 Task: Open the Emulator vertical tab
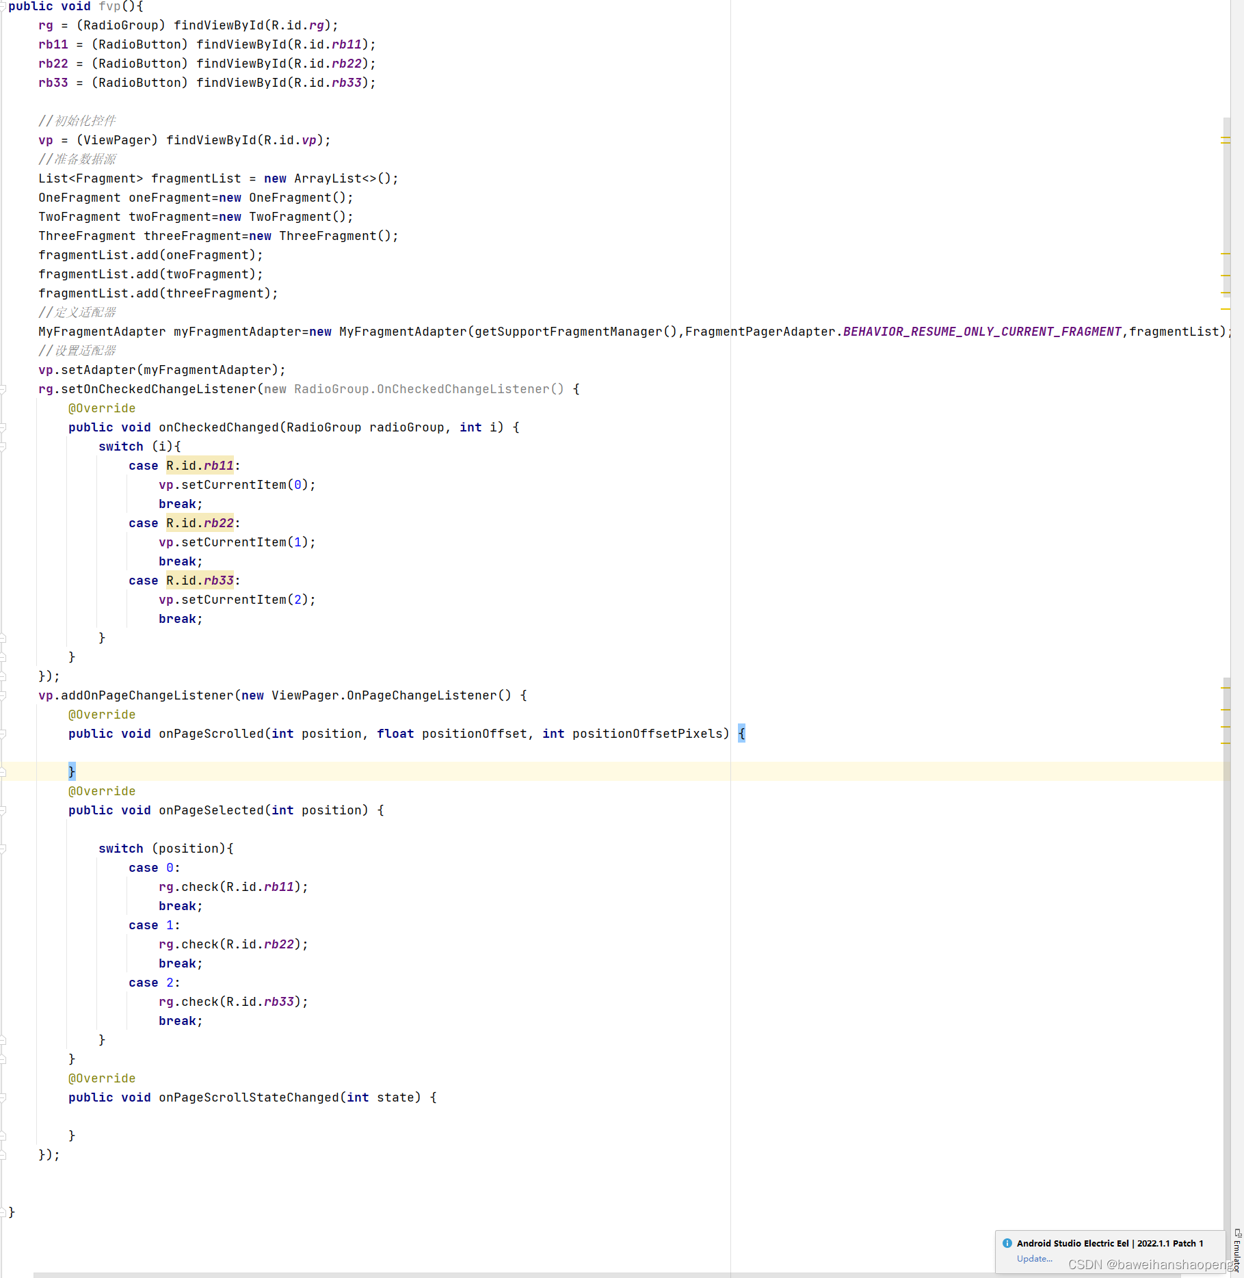coord(1236,1255)
